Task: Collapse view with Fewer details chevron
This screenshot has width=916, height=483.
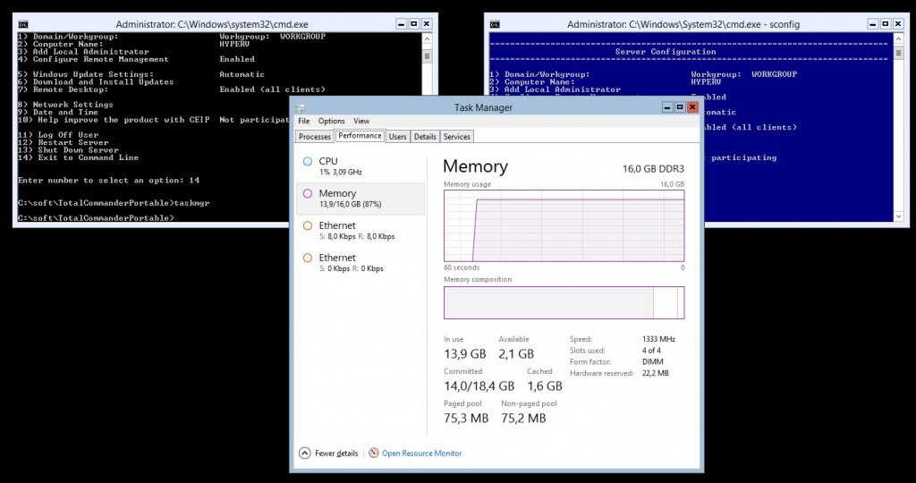Action: click(x=304, y=453)
